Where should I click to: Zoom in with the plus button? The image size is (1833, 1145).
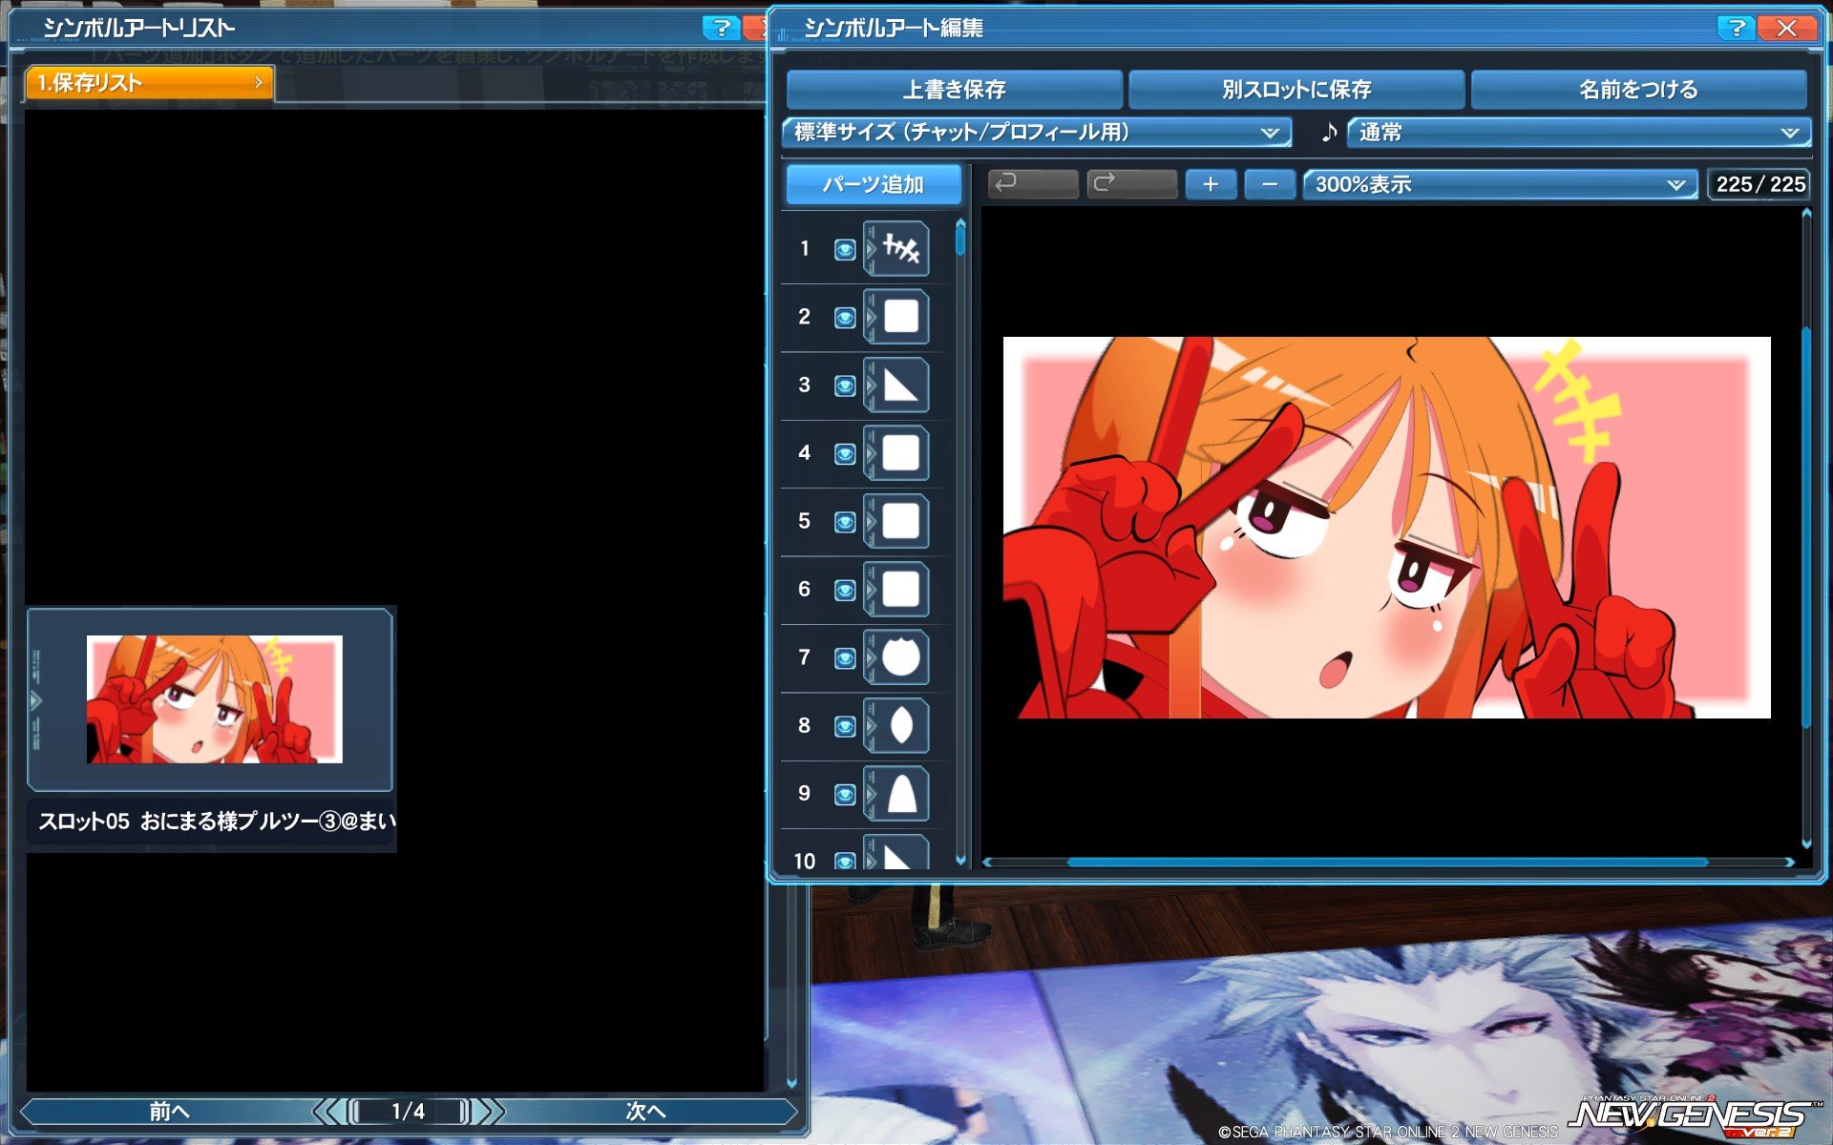[x=1211, y=184]
